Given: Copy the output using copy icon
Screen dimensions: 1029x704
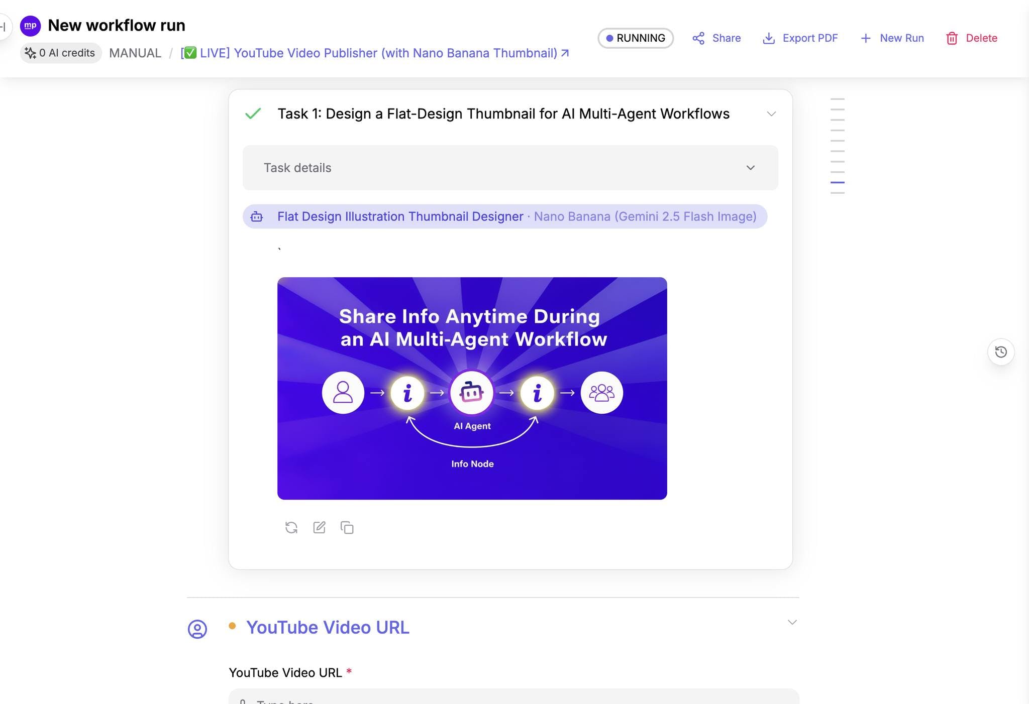Looking at the screenshot, I should point(347,528).
